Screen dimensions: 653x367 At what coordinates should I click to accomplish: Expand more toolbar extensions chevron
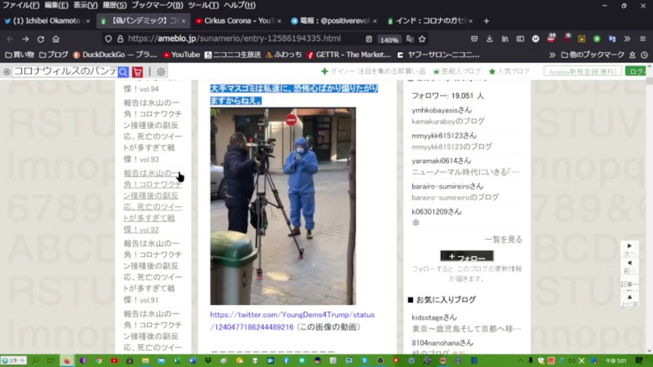(627, 39)
